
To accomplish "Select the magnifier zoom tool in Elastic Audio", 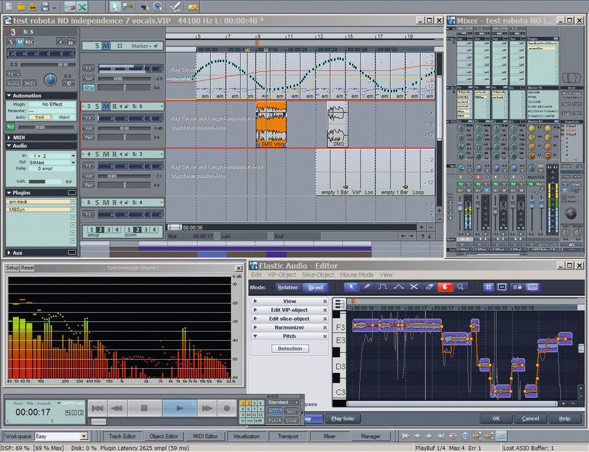I will pyautogui.click(x=461, y=287).
